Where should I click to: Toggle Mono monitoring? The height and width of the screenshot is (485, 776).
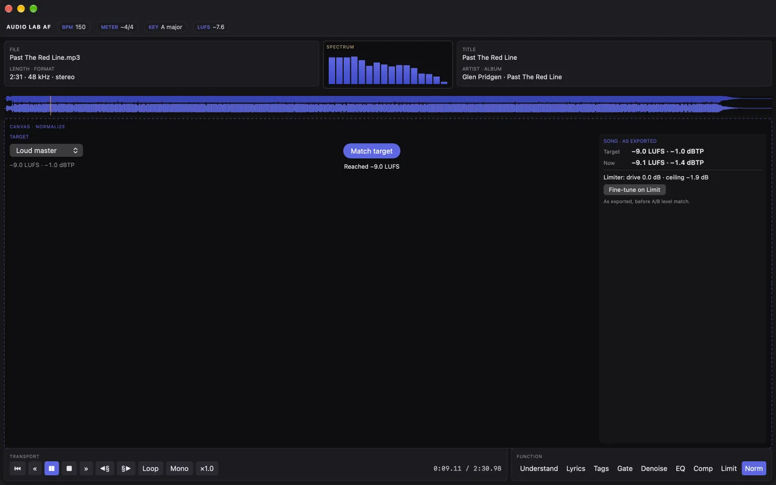click(179, 468)
